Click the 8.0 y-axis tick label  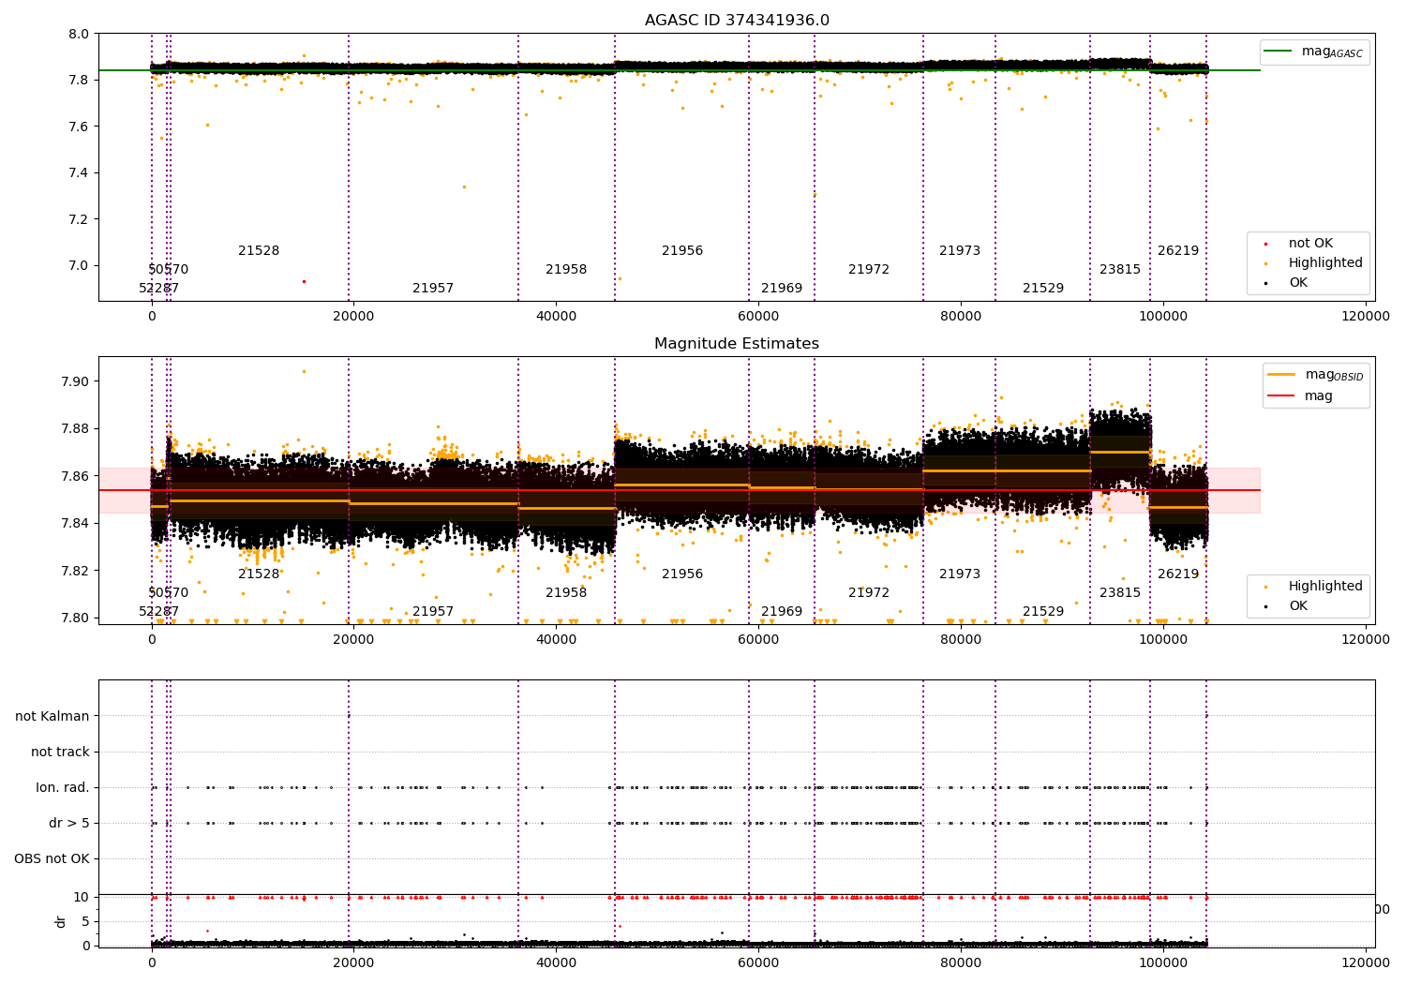(80, 34)
